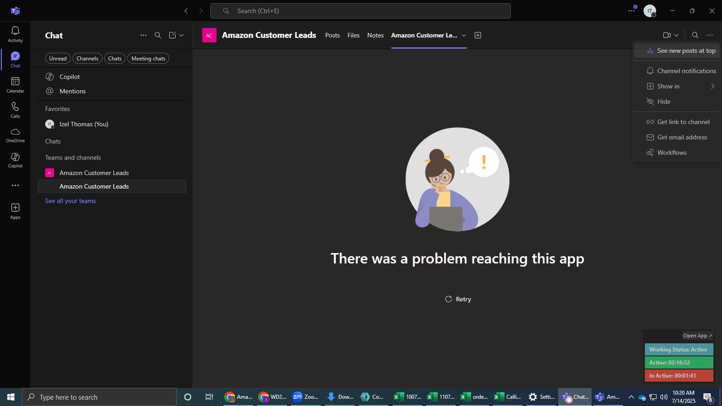This screenshot has width=722, height=406.
Task: Select the Amazon Customer Le... tab
Action: coord(424,35)
